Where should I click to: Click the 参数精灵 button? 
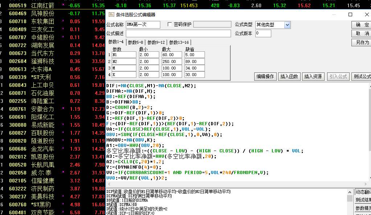[x=363, y=208]
